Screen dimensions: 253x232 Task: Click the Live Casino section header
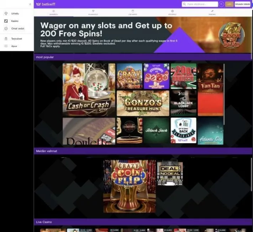(142, 222)
